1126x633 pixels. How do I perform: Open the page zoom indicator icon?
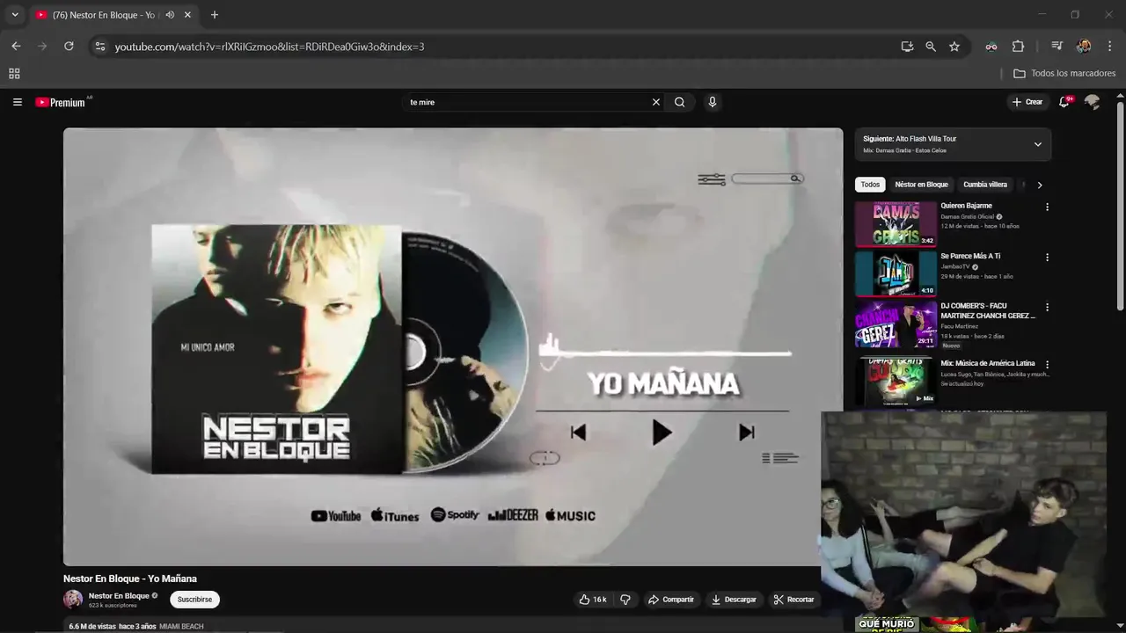tap(931, 47)
